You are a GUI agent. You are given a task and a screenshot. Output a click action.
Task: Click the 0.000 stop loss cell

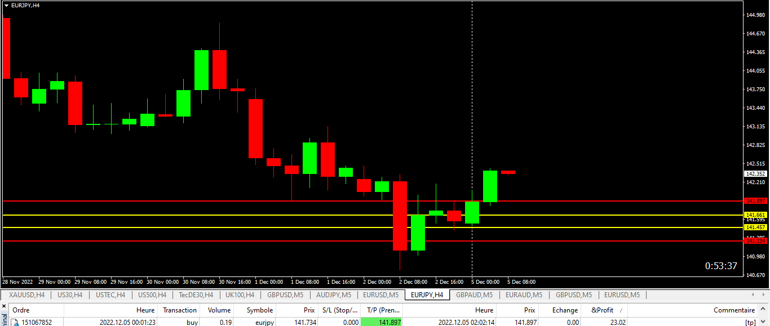350,323
